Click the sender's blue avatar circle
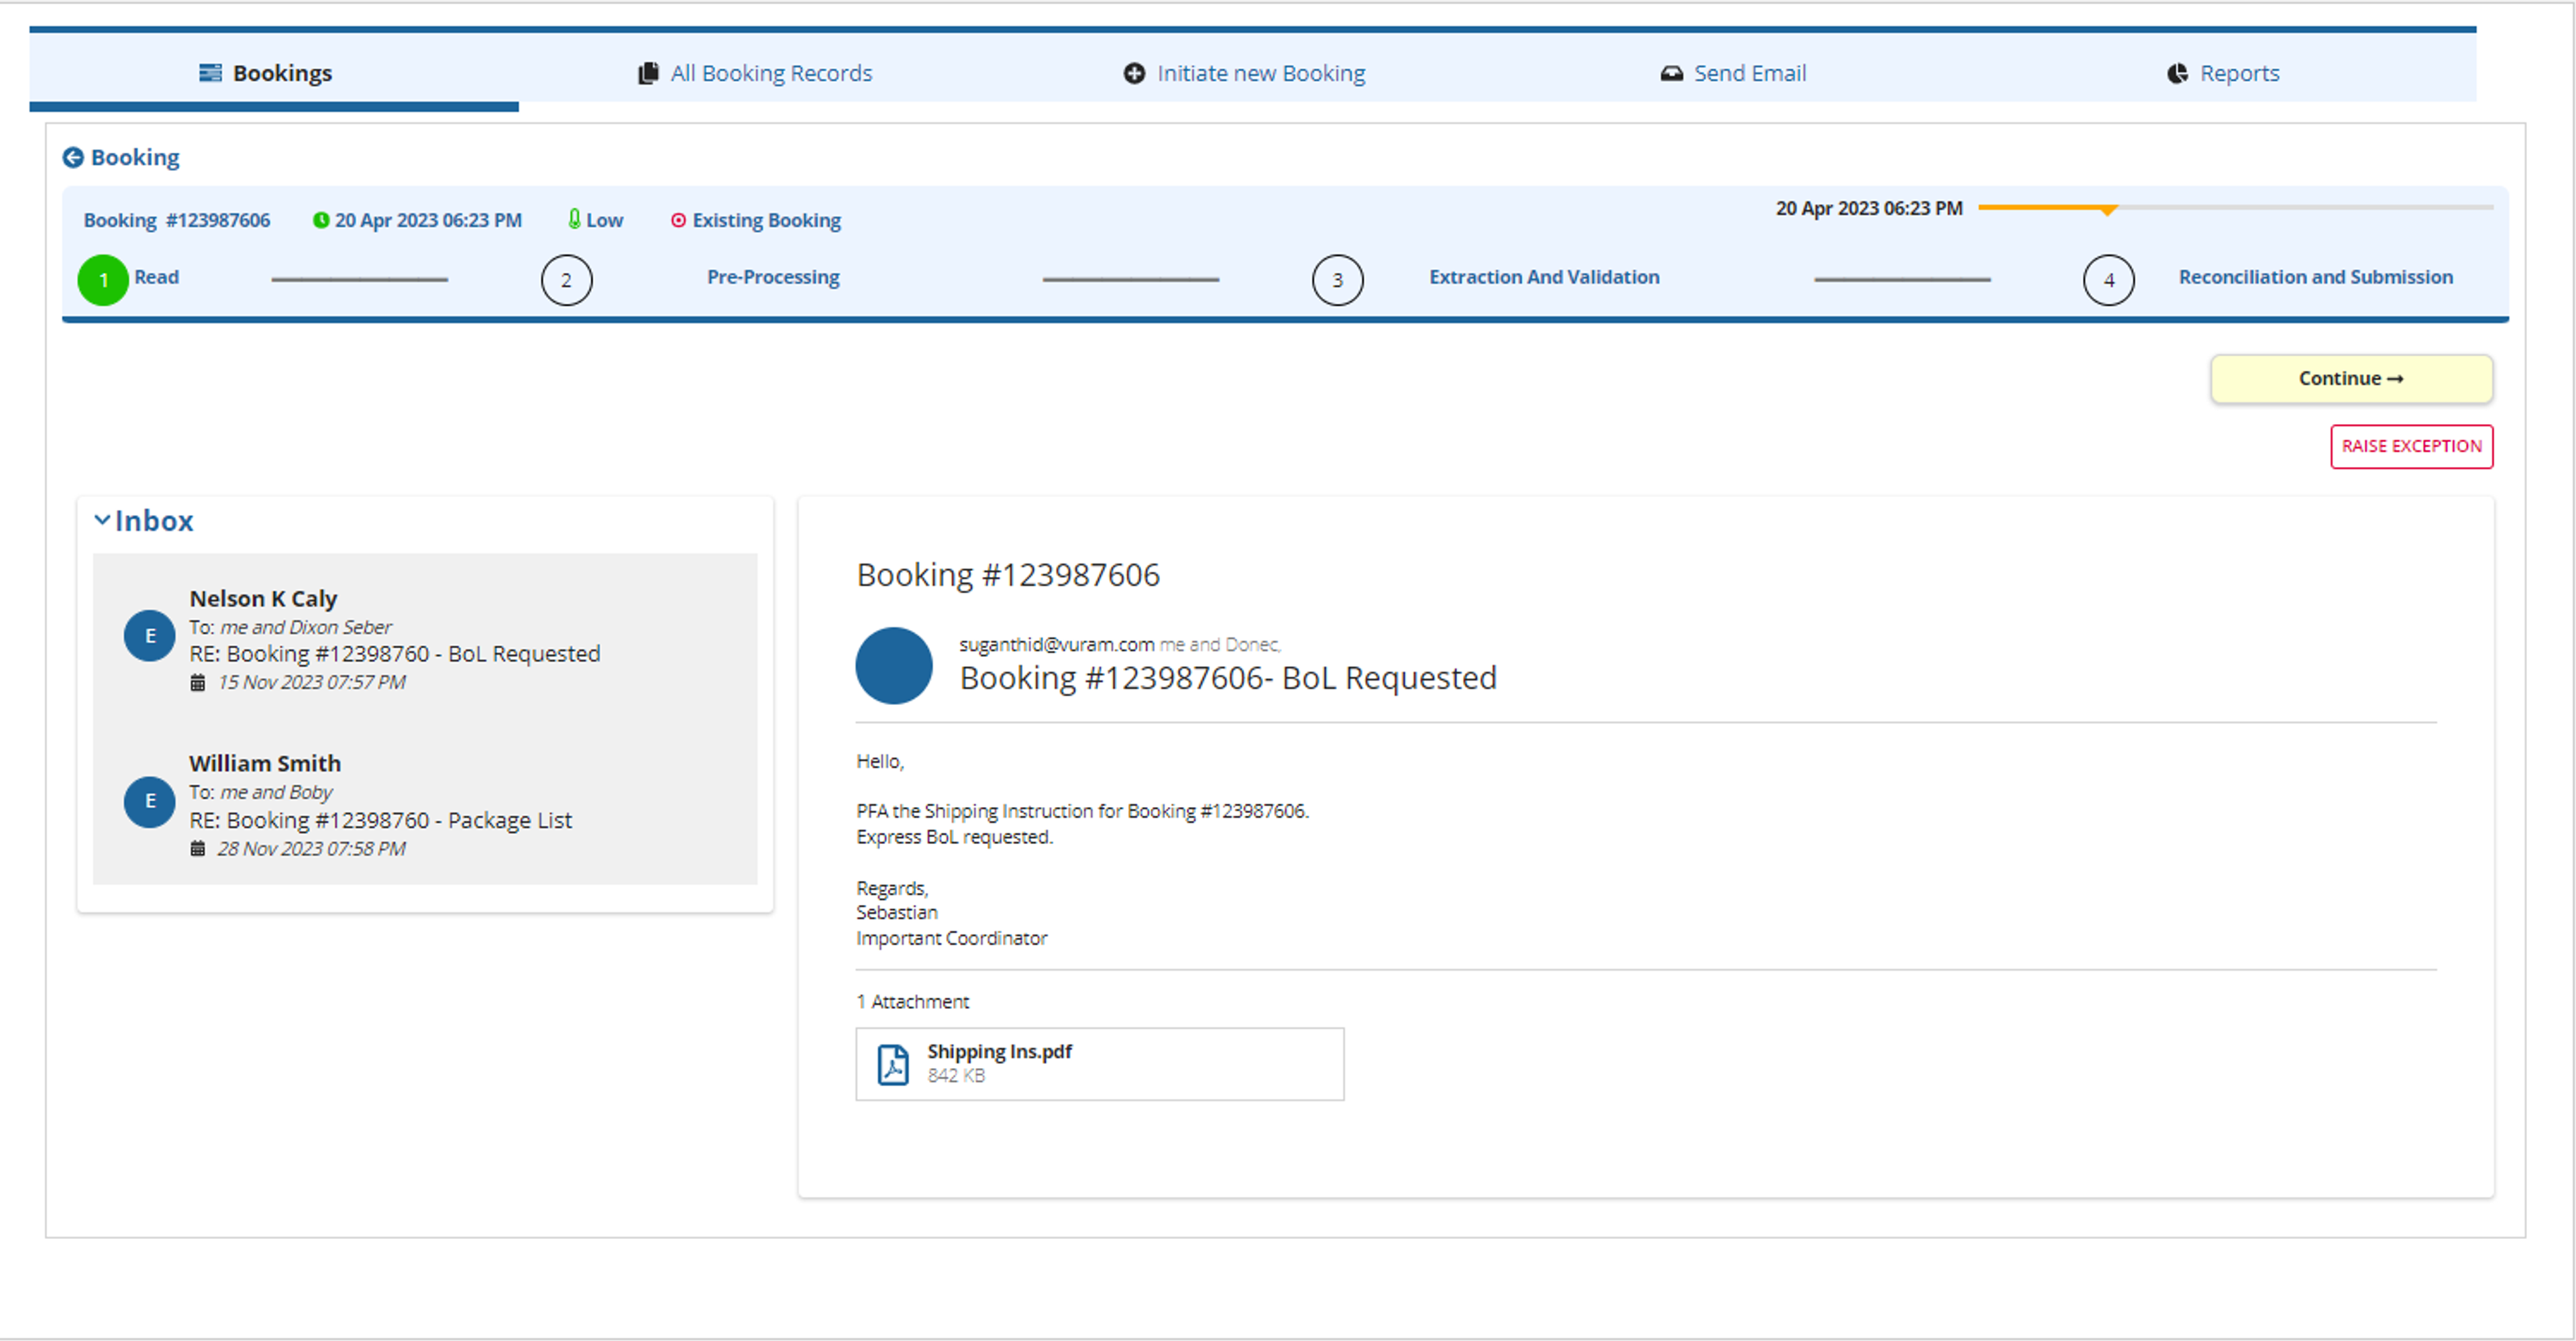The width and height of the screenshot is (2576, 1341). [894, 665]
